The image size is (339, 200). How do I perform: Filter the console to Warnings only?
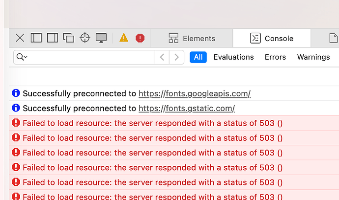coord(313,57)
